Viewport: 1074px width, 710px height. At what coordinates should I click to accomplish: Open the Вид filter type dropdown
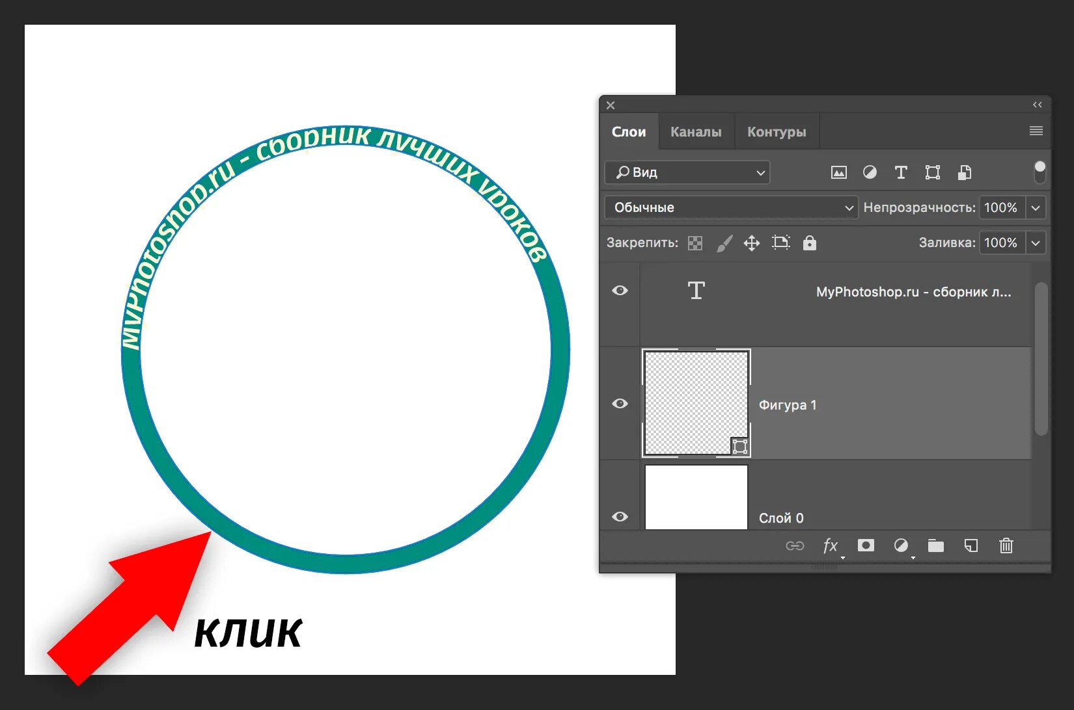687,172
